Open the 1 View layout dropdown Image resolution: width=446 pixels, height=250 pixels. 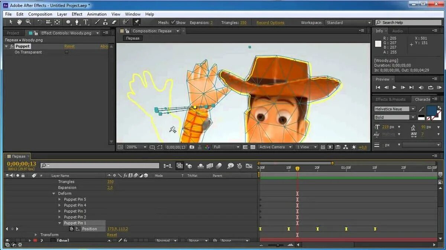(307, 147)
